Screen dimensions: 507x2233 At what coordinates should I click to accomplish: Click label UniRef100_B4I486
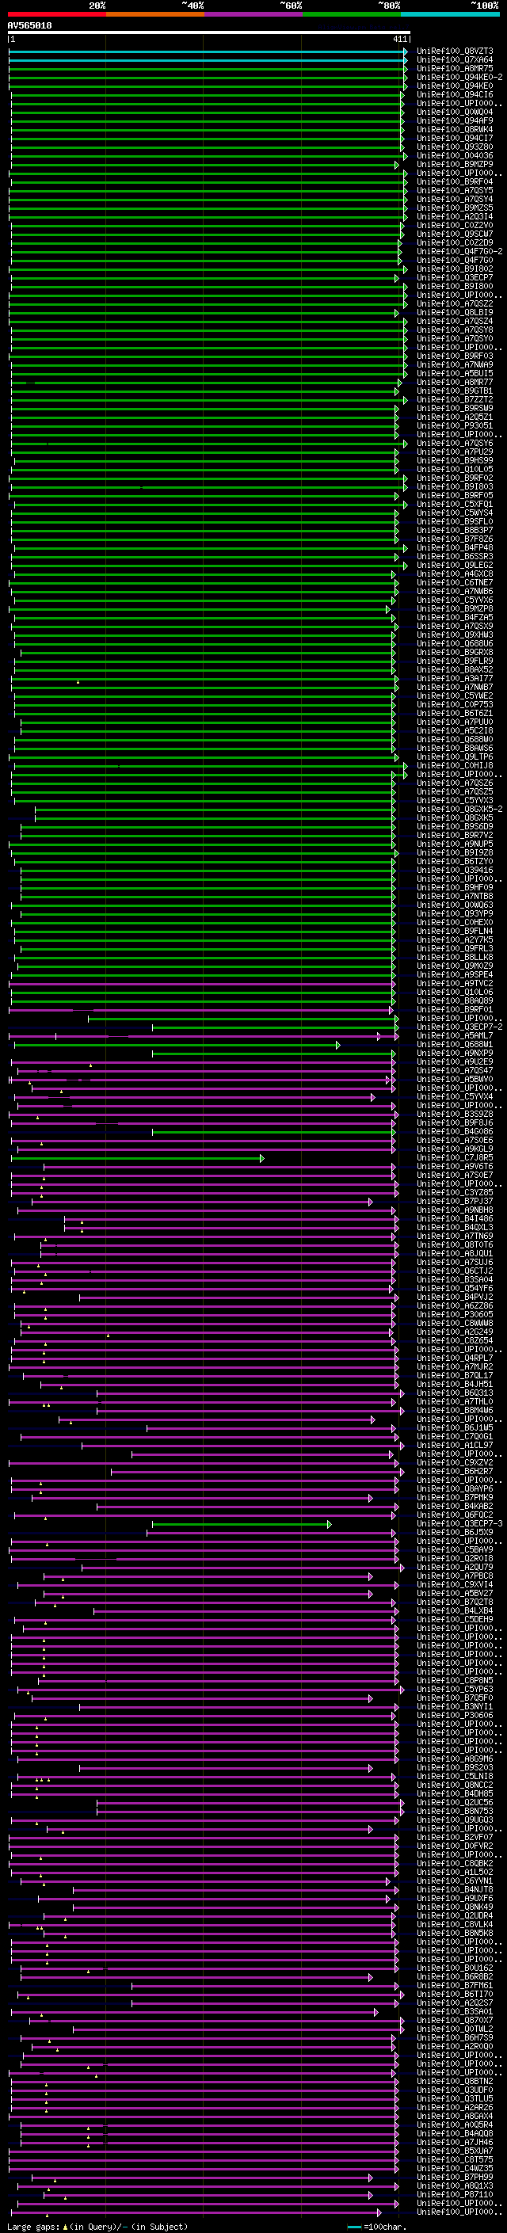[454, 1218]
